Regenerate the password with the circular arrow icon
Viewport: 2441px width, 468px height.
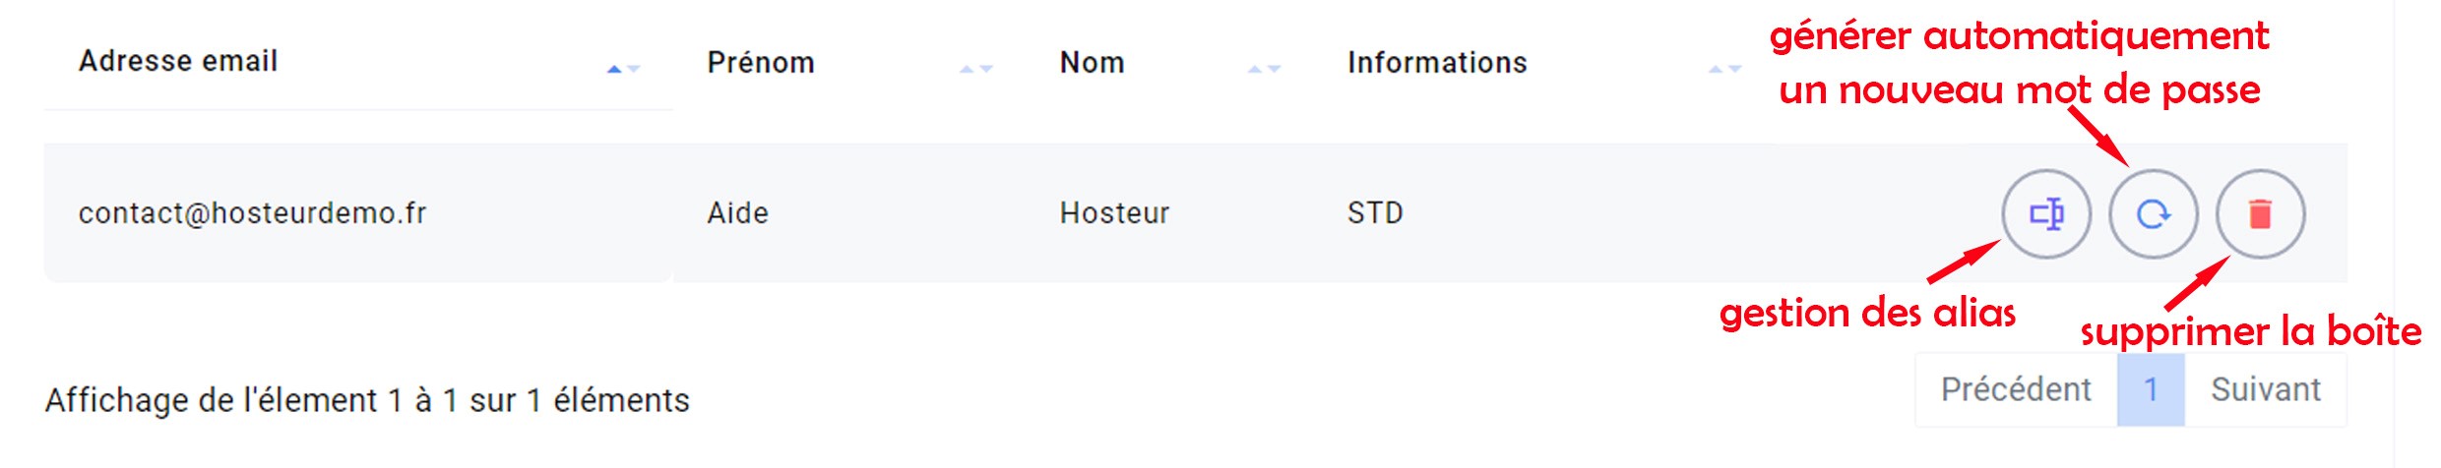pyautogui.click(x=2153, y=213)
